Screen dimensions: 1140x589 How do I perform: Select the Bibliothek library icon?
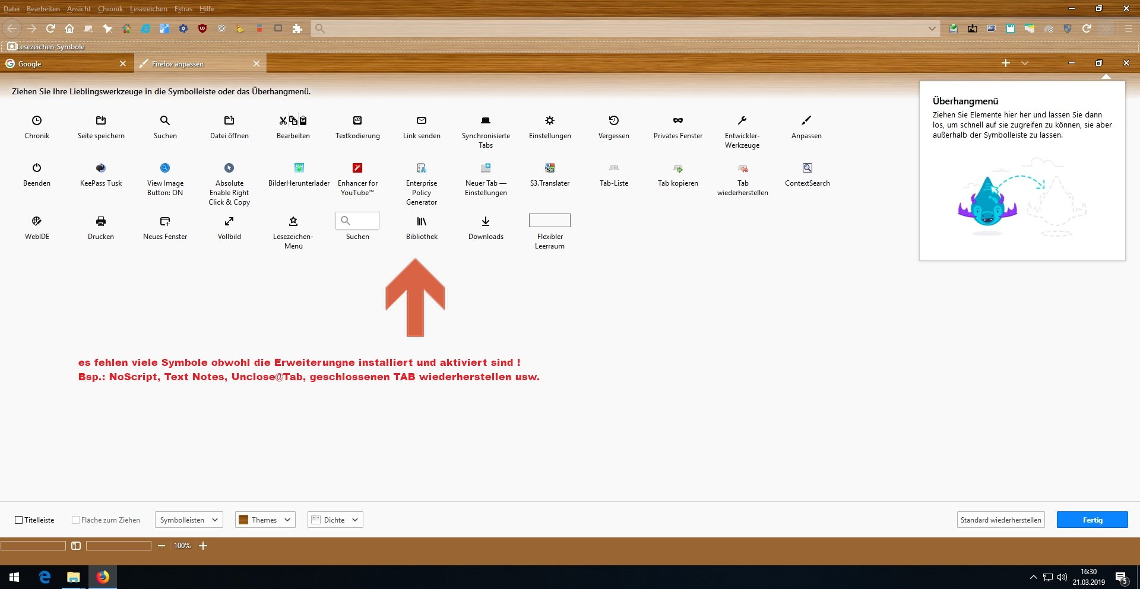pyautogui.click(x=422, y=221)
